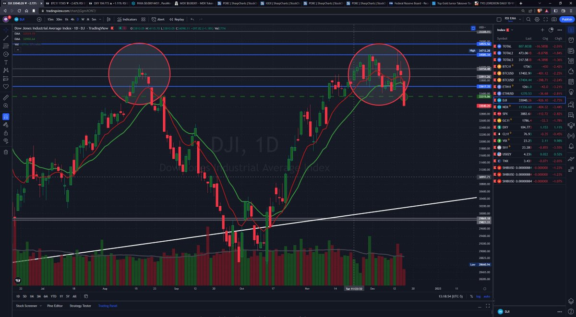This screenshot has width=576, height=317.
Task: Set date range to YTD
Action: (54, 296)
